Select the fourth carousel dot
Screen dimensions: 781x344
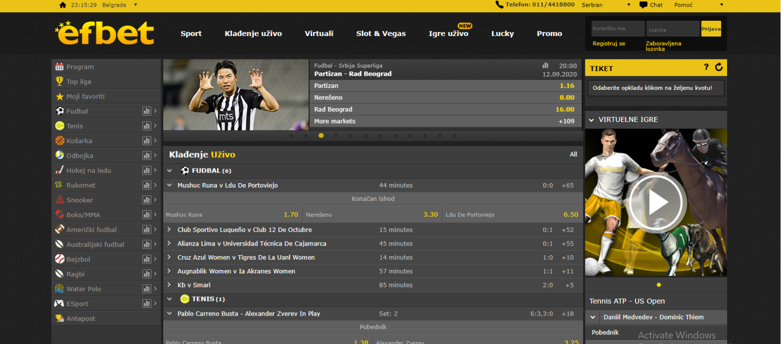336,135
